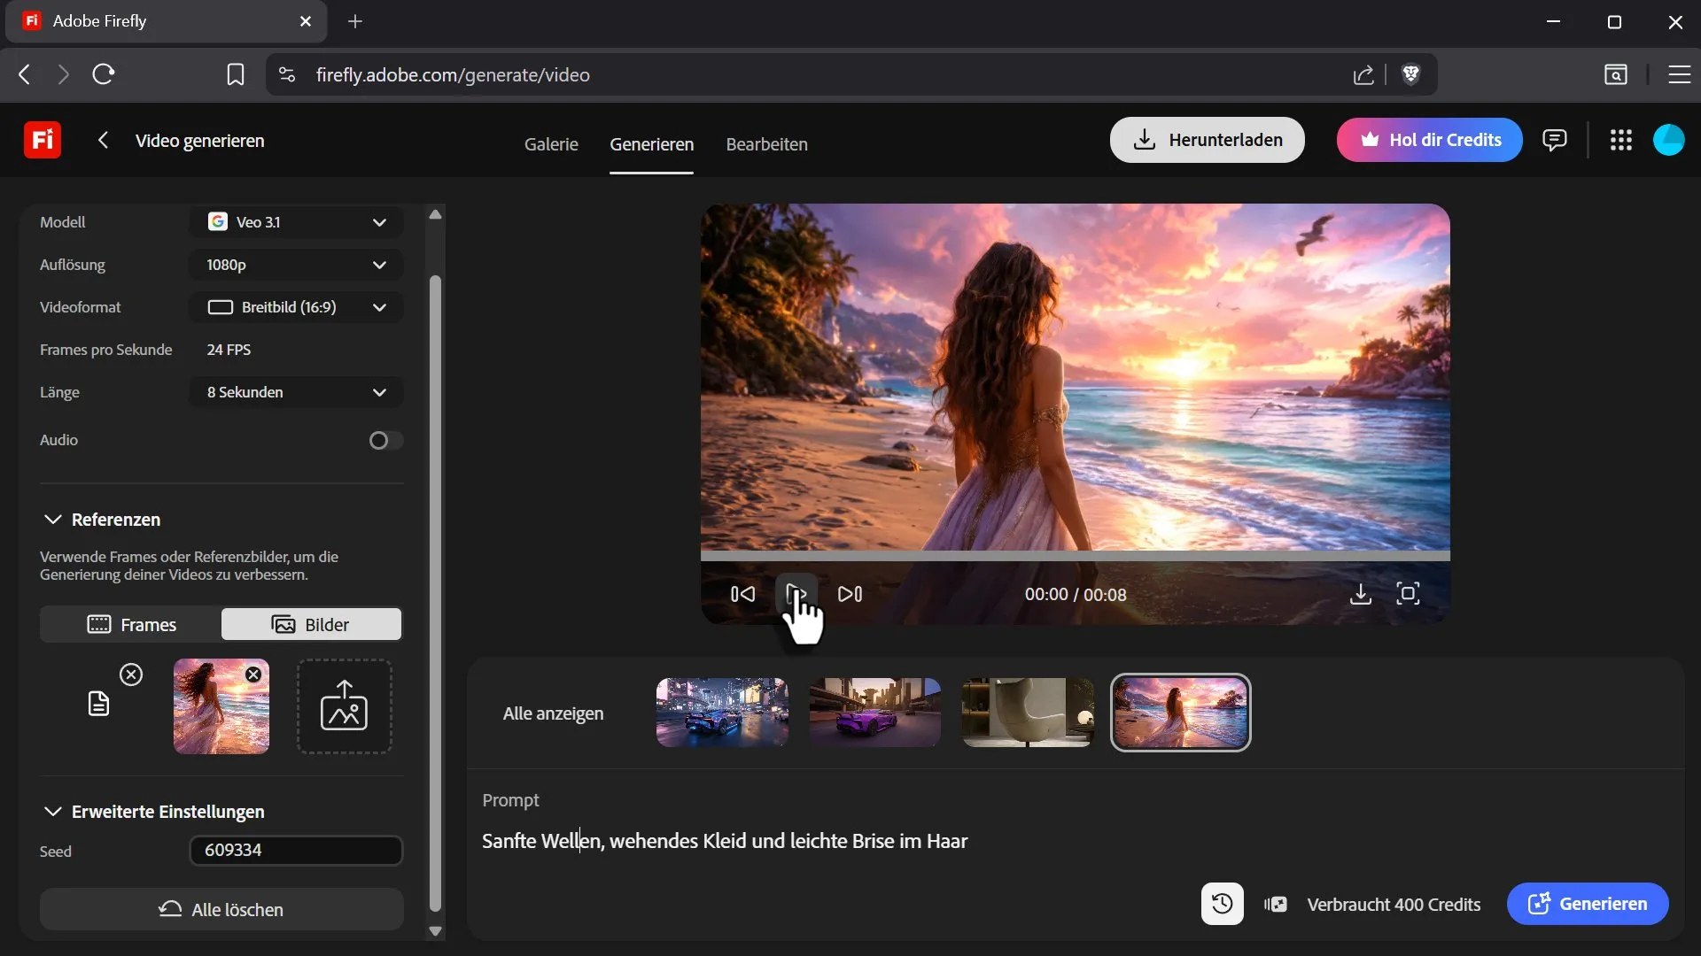Remove the prompt document reference
The height and width of the screenshot is (956, 1701).
[x=131, y=675]
